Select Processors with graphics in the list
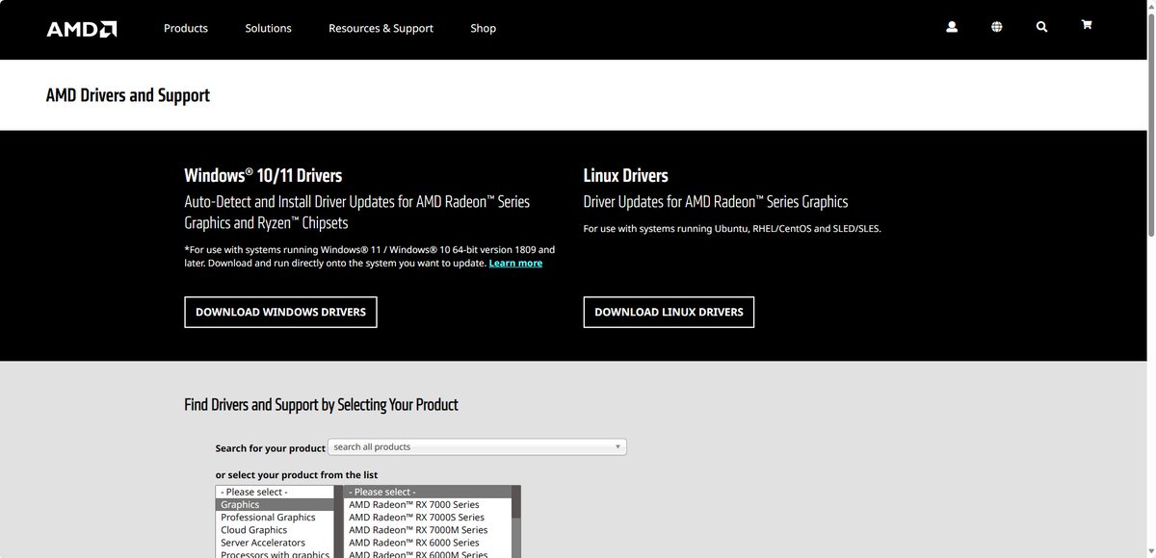1156x558 pixels. point(275,553)
